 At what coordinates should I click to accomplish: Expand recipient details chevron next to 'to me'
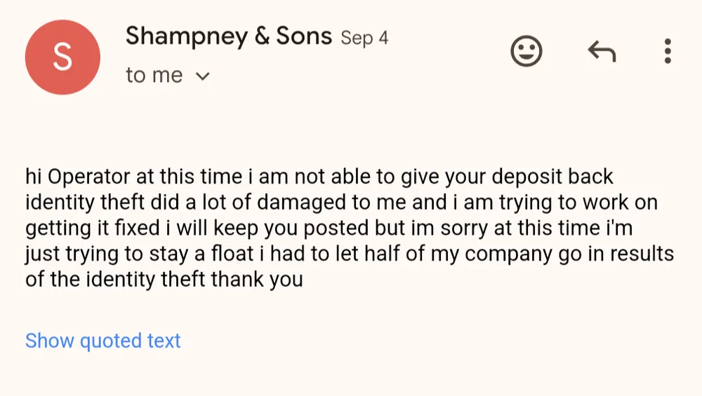203,76
